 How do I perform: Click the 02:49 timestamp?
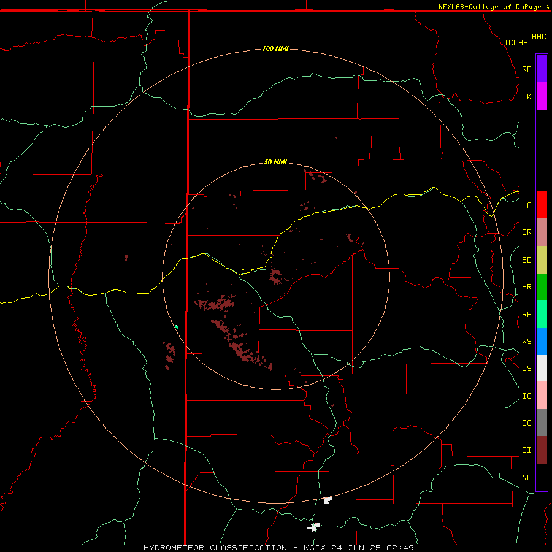(400, 548)
